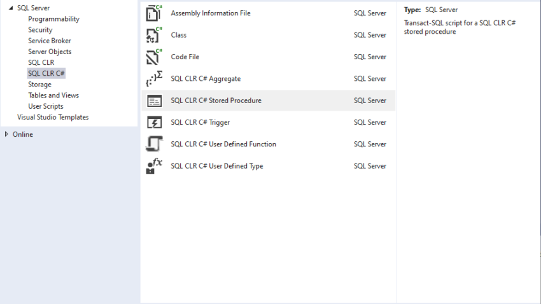Select the SQL CLR category
Screen dimensions: 541x304
coord(41,62)
